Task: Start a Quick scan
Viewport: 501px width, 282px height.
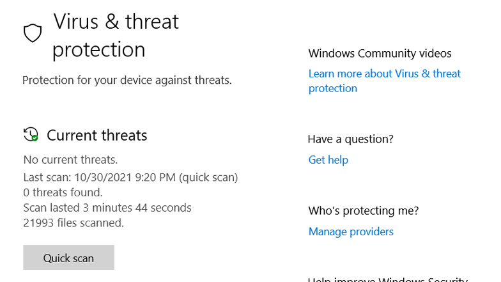Action: [x=69, y=257]
